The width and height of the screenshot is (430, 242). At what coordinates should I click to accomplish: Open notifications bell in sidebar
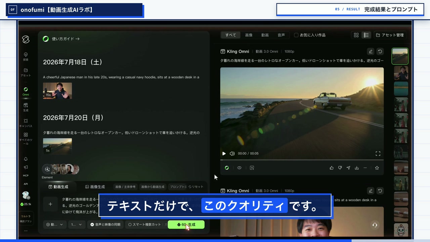[x=26, y=159]
